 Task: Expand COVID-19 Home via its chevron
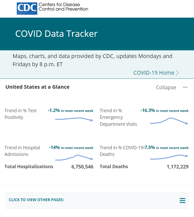pos(178,73)
